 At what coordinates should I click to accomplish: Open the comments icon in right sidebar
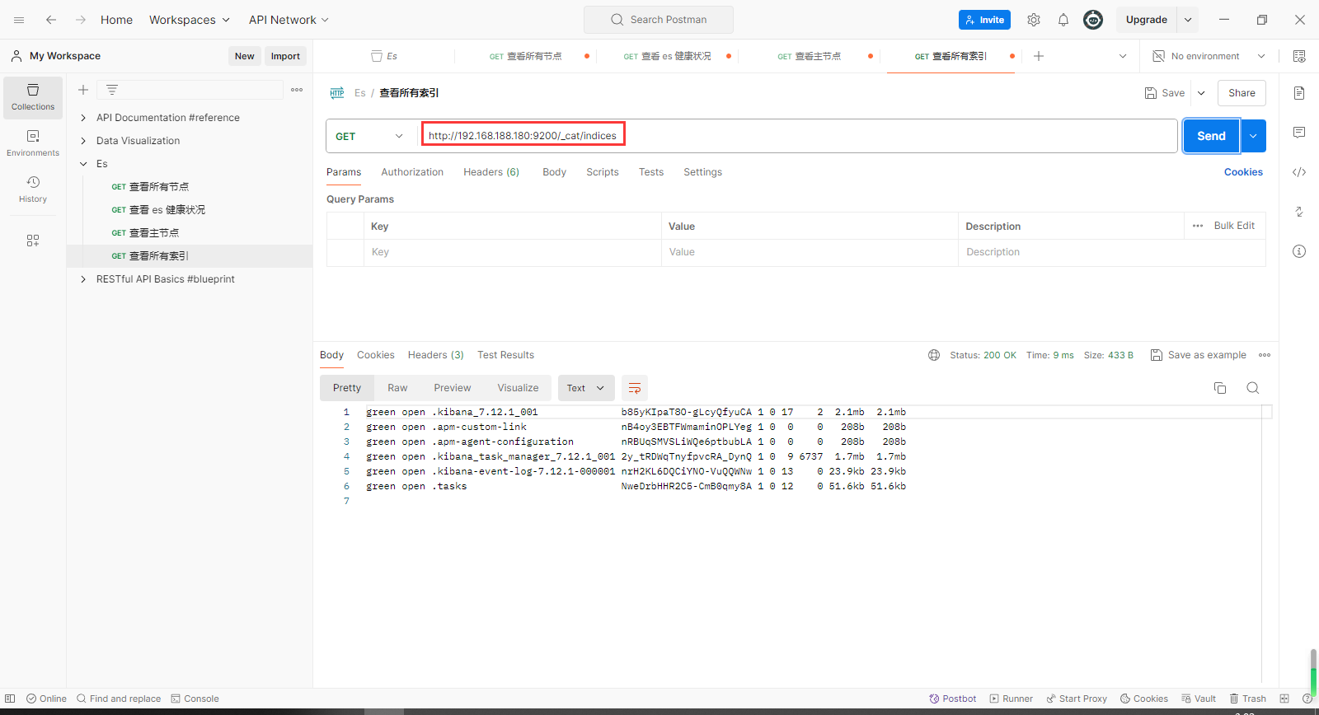pyautogui.click(x=1299, y=133)
